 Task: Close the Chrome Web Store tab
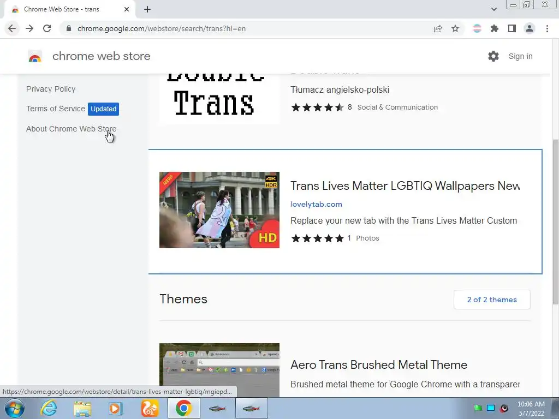[127, 9]
